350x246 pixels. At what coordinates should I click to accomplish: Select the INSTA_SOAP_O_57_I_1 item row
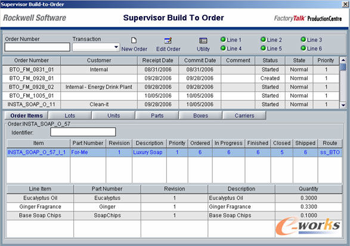174,152
